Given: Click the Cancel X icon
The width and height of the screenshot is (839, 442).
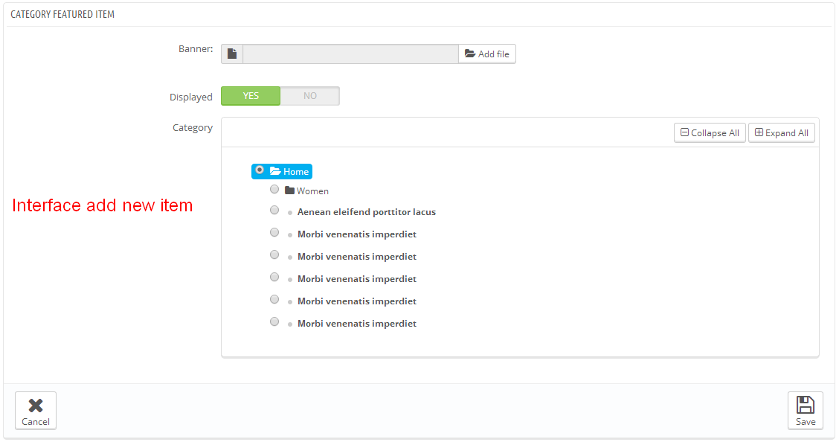Looking at the screenshot, I should [x=36, y=405].
